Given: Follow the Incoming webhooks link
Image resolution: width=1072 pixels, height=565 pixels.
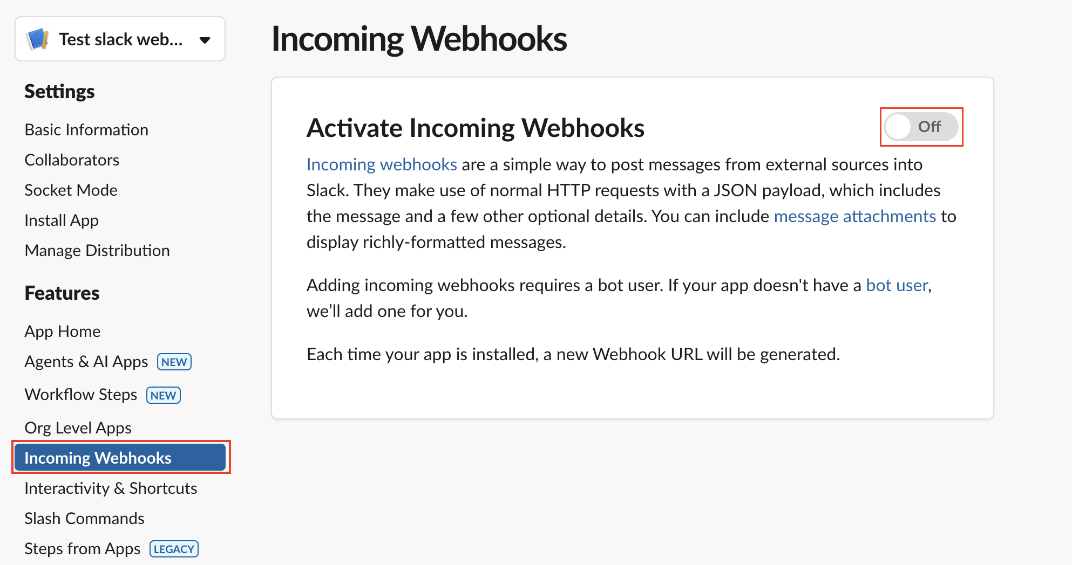Looking at the screenshot, I should coord(382,164).
